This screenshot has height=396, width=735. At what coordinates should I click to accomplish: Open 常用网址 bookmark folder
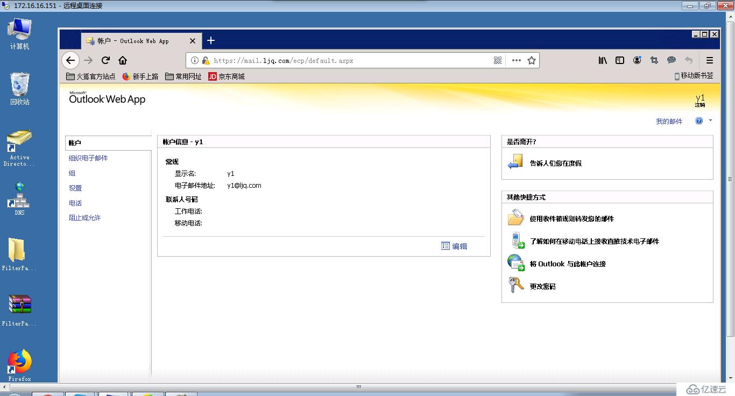click(183, 76)
